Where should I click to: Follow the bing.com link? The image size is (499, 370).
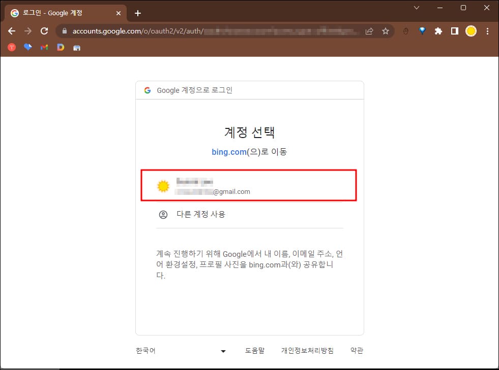tap(229, 152)
